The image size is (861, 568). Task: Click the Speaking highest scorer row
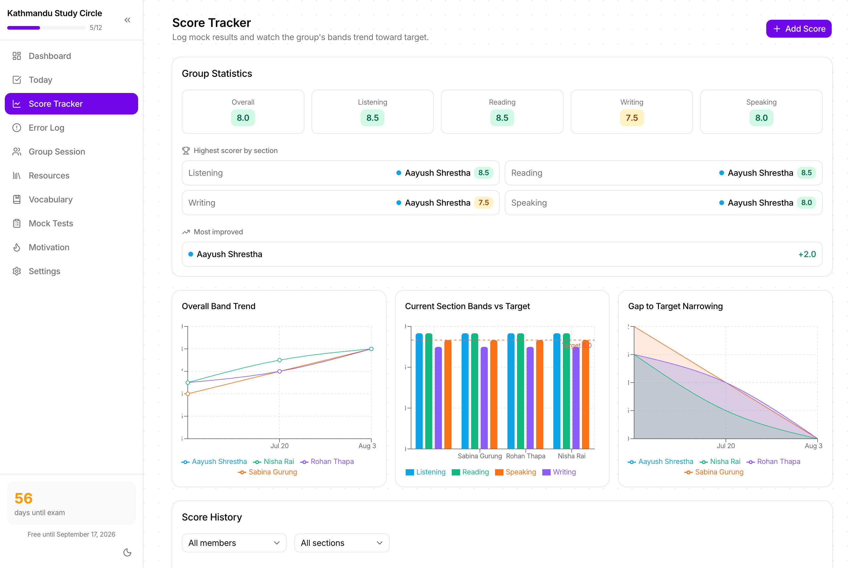663,202
